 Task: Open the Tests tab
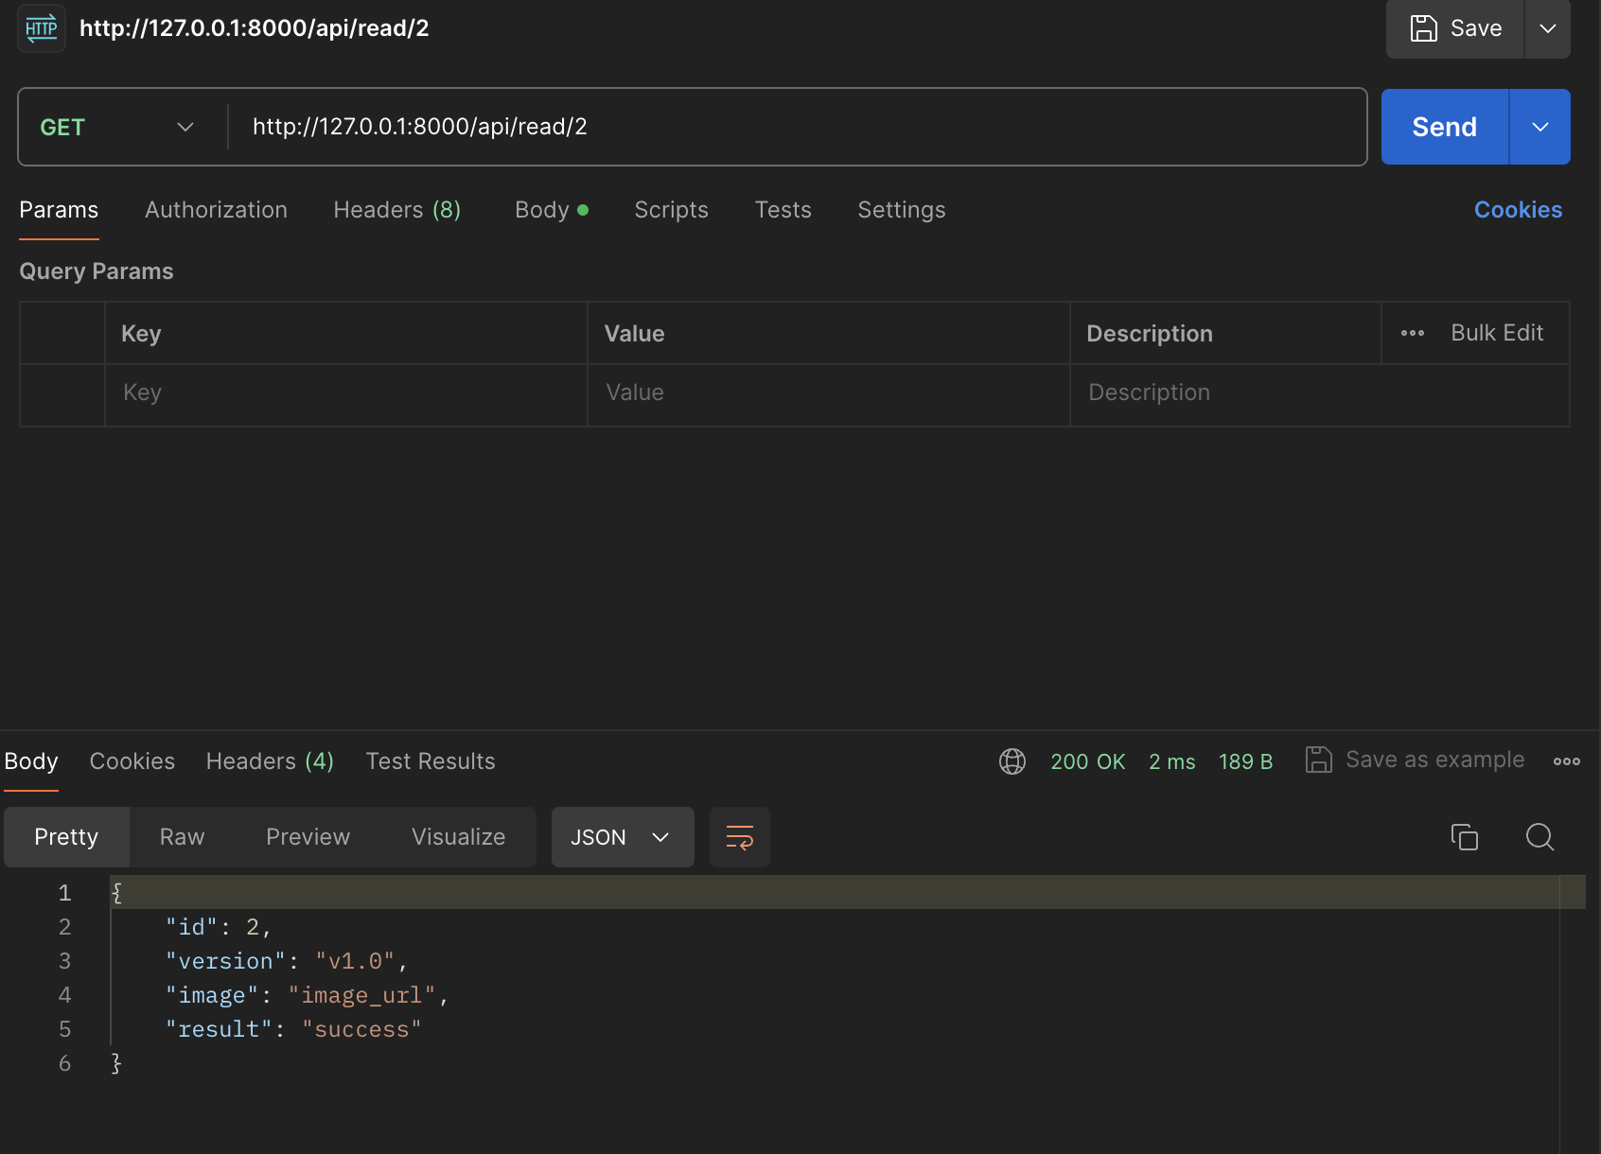pyautogui.click(x=783, y=210)
